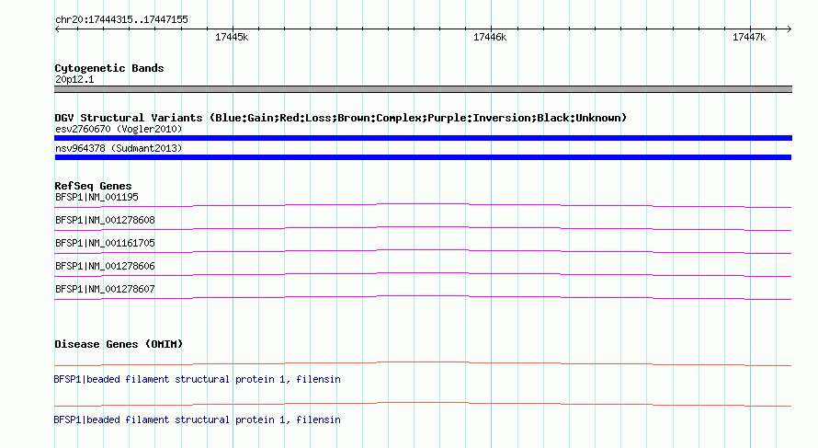Image resolution: width=818 pixels, height=448 pixels.
Task: Click the BFSP1|NM_001278606 transcript label
Action: coord(105,266)
